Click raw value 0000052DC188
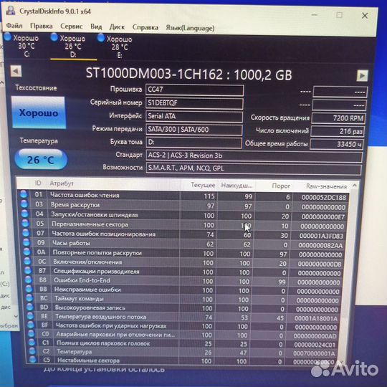Viewport: 387px width, 387px height. point(324,198)
